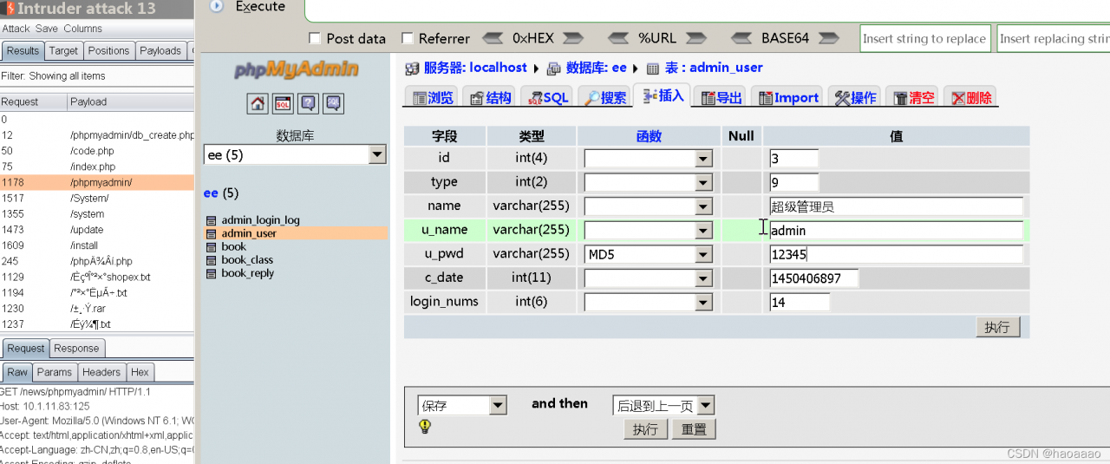Open the database selector dropdown ee (5)

coord(295,154)
